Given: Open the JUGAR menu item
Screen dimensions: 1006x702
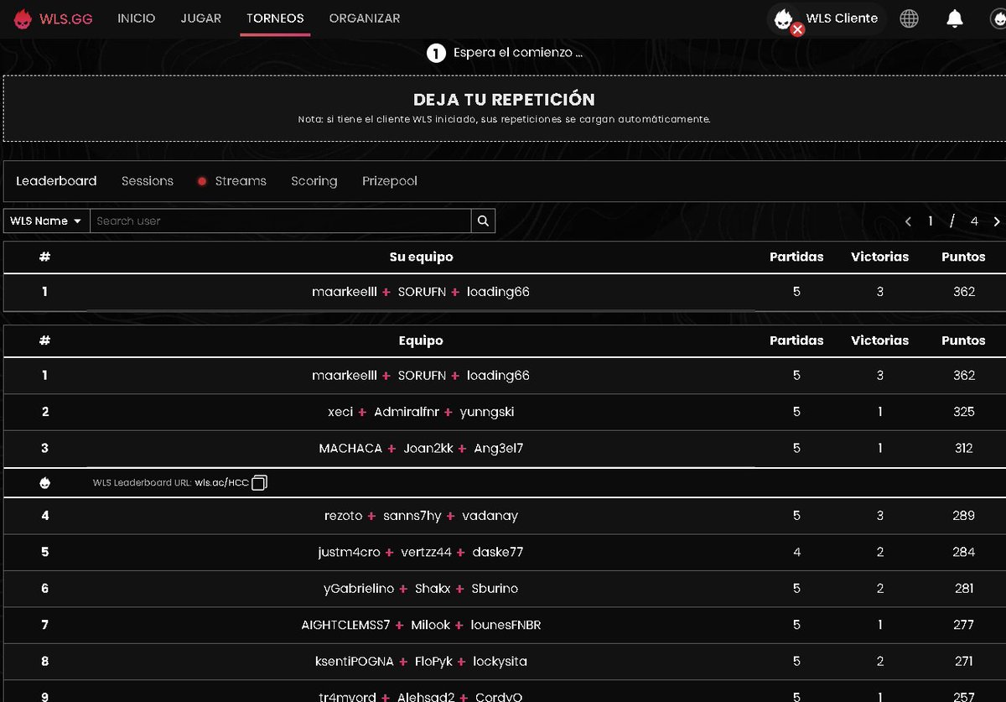Looking at the screenshot, I should [x=201, y=18].
